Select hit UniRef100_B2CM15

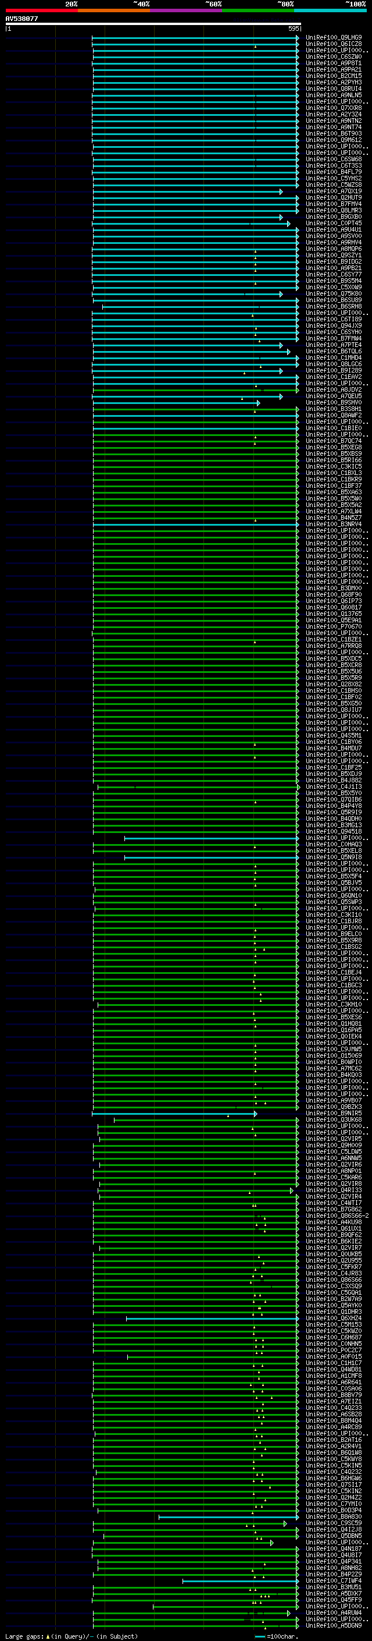[x=334, y=76]
